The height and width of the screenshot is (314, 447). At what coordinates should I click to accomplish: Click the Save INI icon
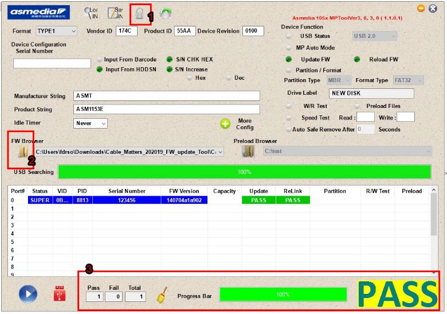(115, 13)
